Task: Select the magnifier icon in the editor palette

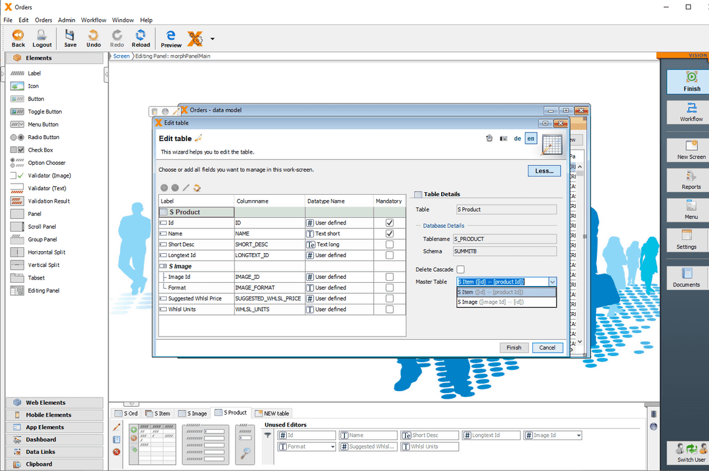Action: pyautogui.click(x=246, y=451)
